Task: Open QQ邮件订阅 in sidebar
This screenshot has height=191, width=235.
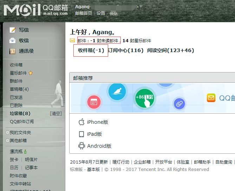Action: point(22,122)
